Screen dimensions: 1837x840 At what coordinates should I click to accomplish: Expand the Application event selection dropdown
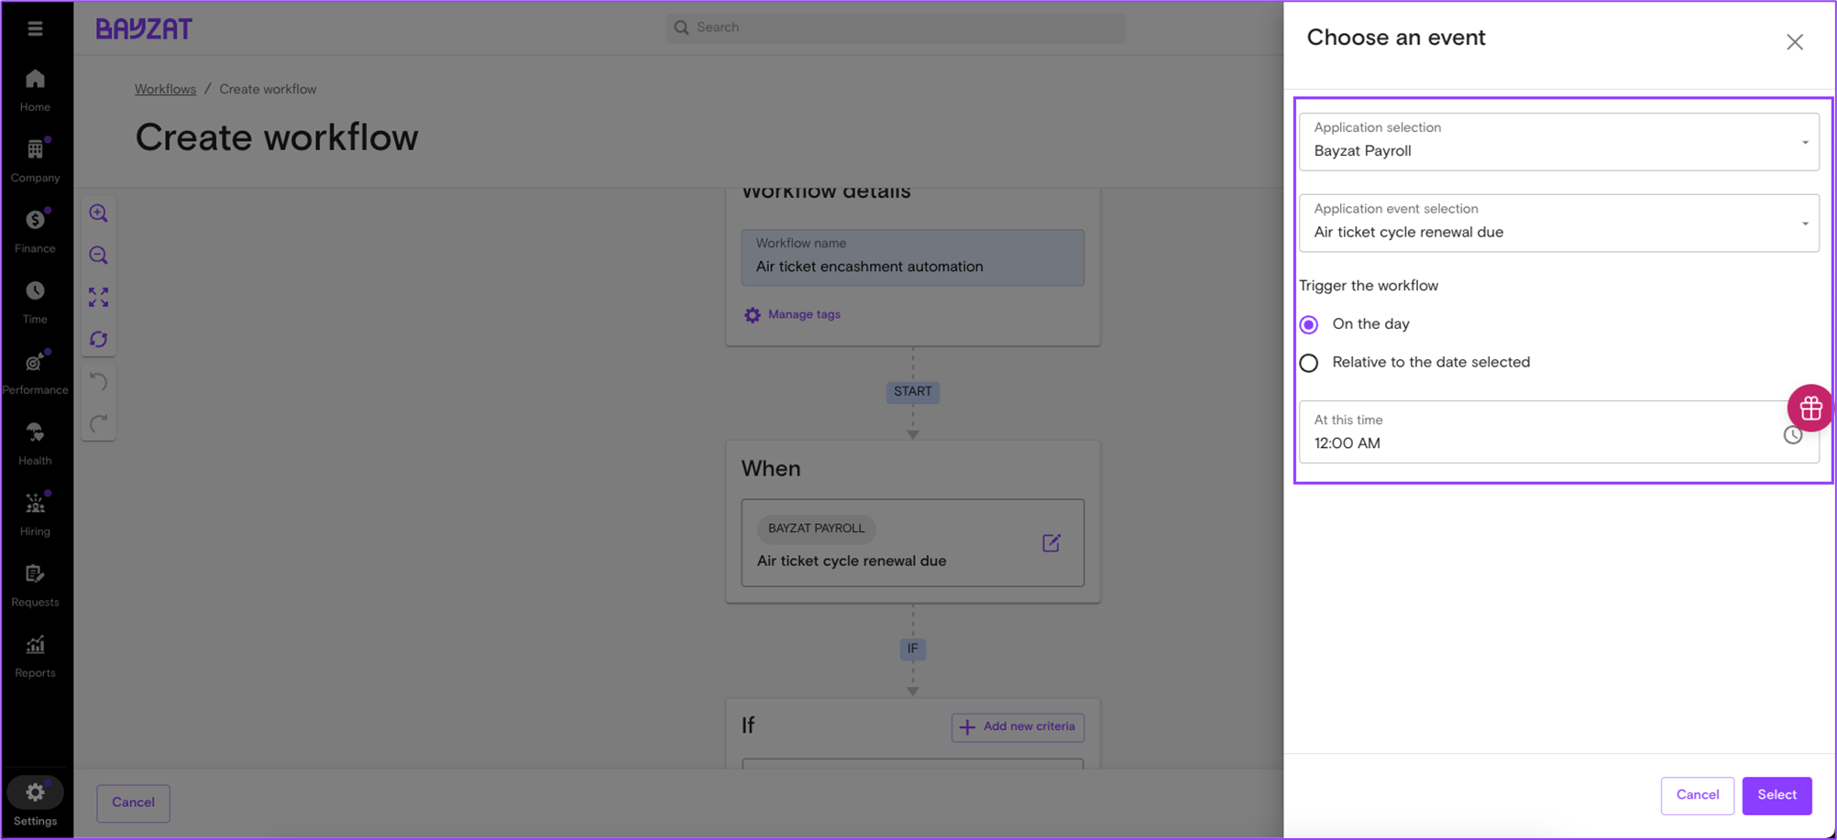pos(1558,224)
